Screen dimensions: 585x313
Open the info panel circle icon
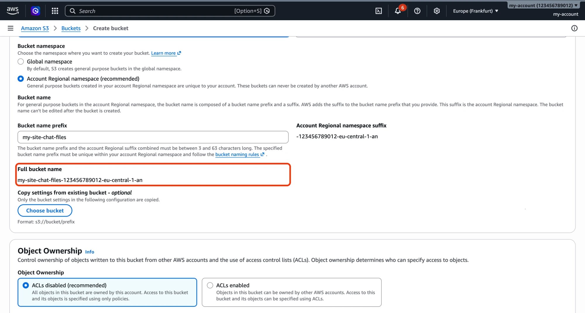(574, 28)
